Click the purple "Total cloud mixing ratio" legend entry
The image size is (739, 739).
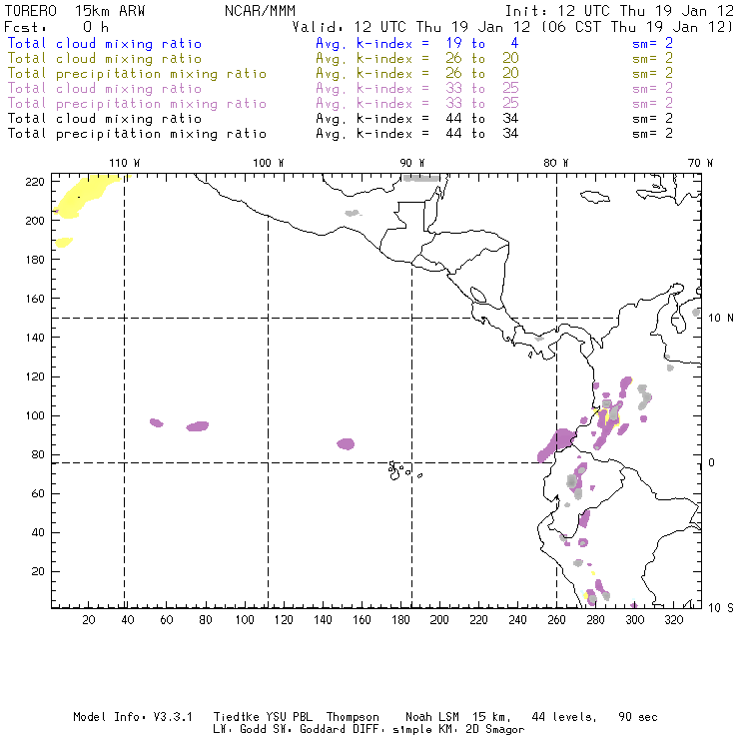point(105,89)
